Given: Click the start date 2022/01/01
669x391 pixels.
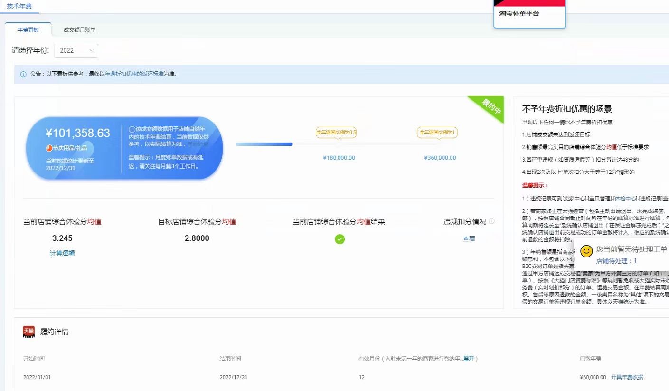Looking at the screenshot, I should [x=37, y=377].
